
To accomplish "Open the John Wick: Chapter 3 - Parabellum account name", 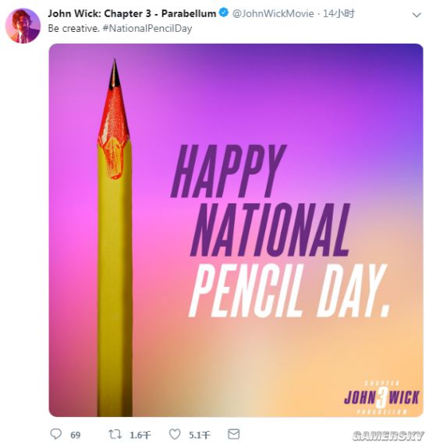I will (132, 13).
